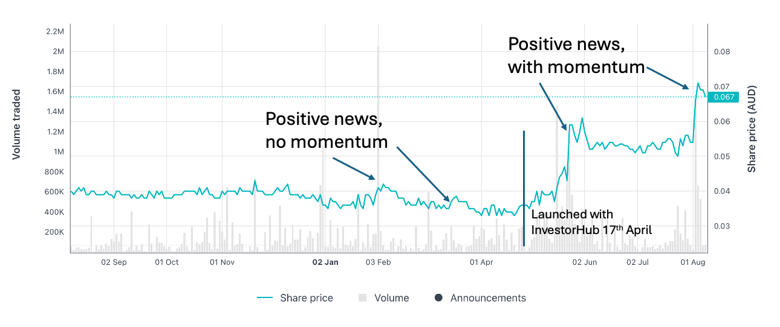
Task: Click the 'Positive news, no momentum' annotation
Action: pos(327,130)
